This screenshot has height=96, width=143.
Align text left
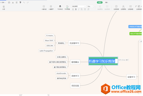[82, 9]
